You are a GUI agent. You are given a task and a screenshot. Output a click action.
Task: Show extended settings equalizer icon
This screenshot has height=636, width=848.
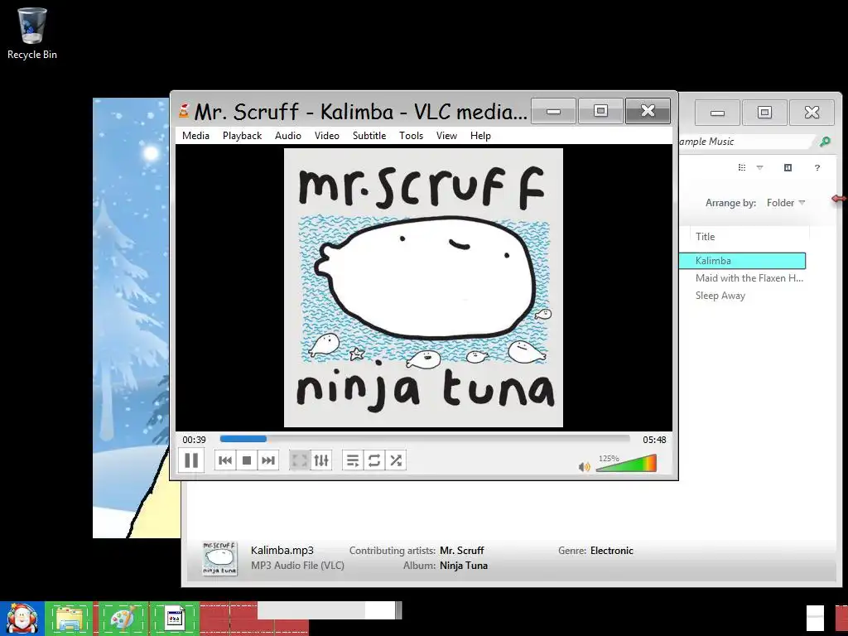[321, 460]
